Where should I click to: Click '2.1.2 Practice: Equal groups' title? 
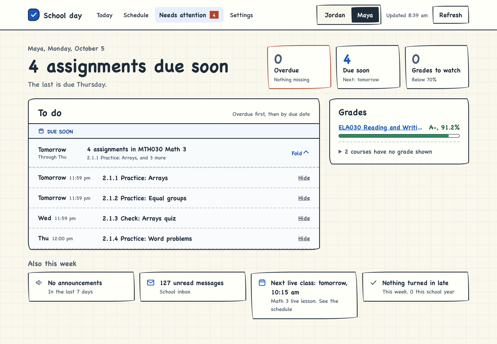click(144, 198)
